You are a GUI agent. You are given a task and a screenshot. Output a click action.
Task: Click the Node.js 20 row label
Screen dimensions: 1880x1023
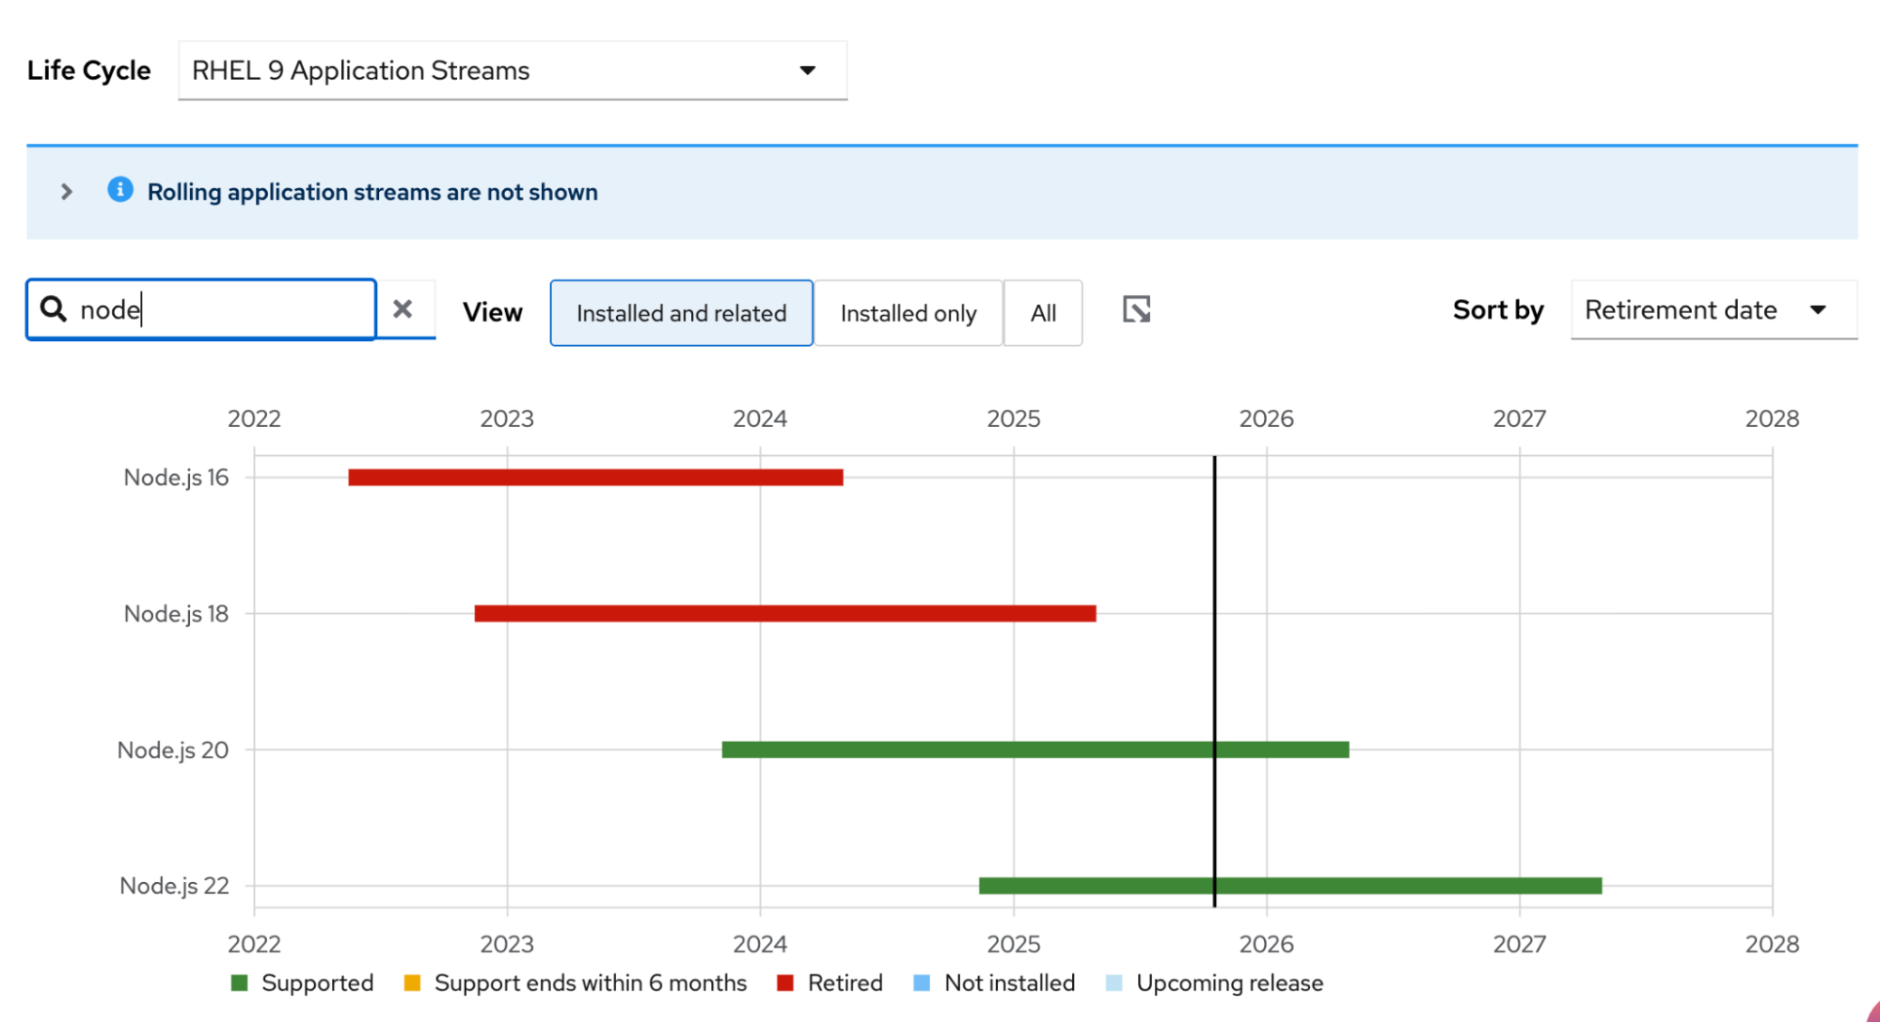(x=173, y=750)
